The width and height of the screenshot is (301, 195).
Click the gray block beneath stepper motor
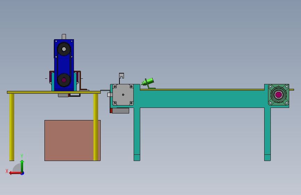pos(120,111)
